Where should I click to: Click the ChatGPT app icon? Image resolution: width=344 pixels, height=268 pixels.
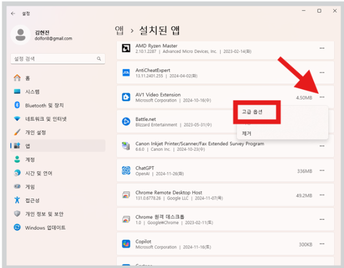(x=126, y=170)
